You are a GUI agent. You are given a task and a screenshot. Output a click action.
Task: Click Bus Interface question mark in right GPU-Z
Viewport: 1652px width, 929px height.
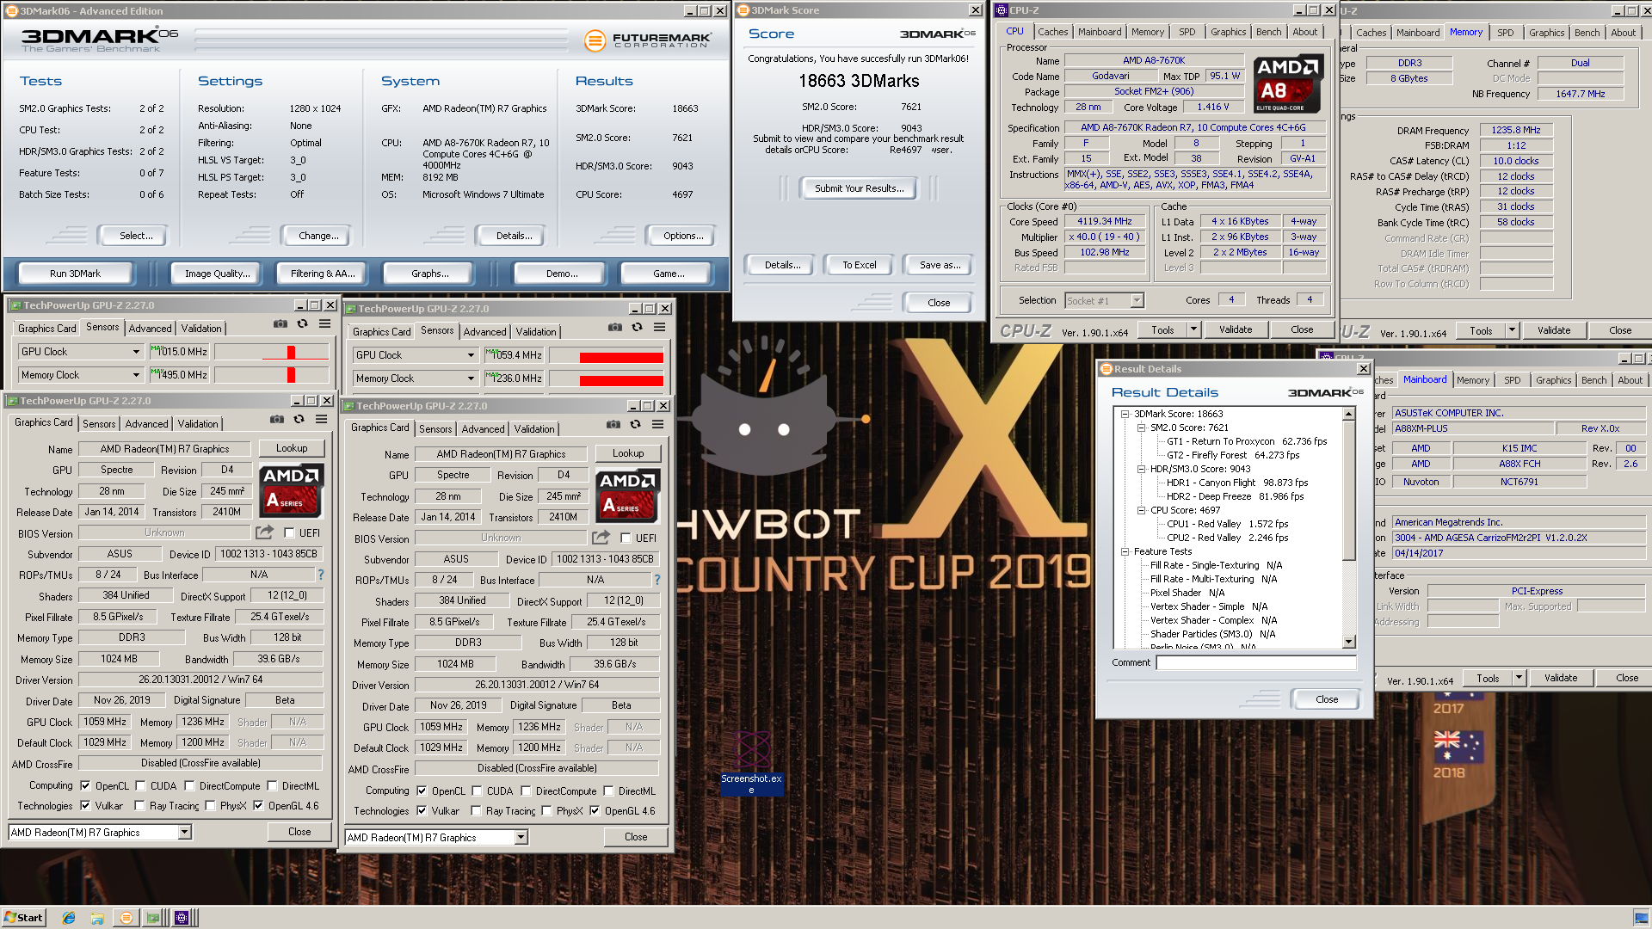pyautogui.click(x=657, y=580)
